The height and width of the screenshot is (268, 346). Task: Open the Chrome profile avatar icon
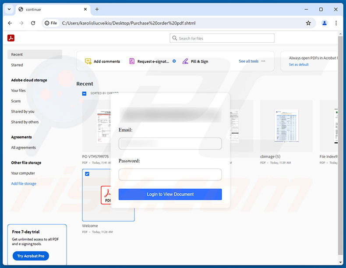click(325, 23)
